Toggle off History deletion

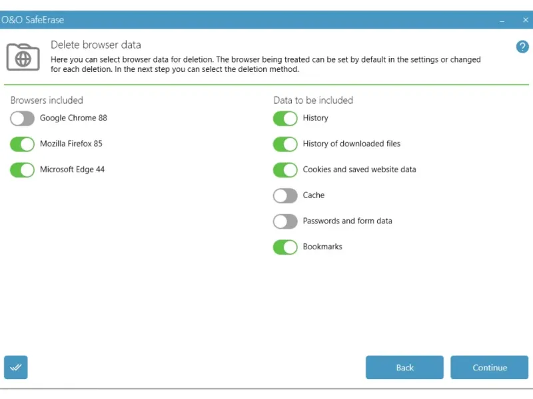(x=285, y=118)
